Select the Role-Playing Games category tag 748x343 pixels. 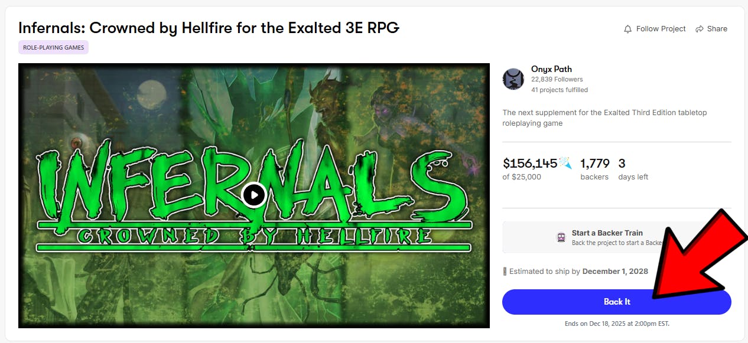click(53, 47)
